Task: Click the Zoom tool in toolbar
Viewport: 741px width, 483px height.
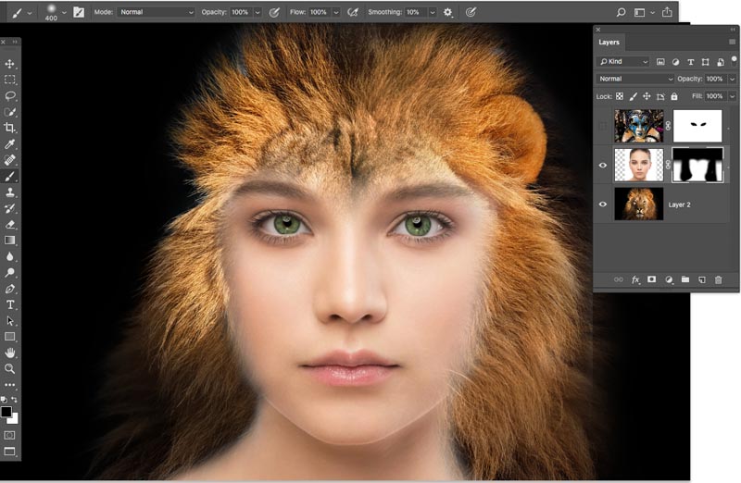Action: coord(10,368)
